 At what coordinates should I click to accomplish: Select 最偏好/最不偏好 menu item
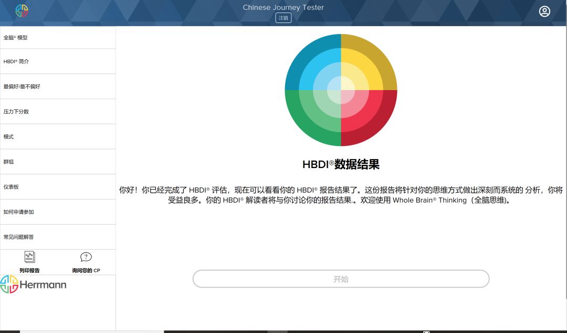pos(58,86)
